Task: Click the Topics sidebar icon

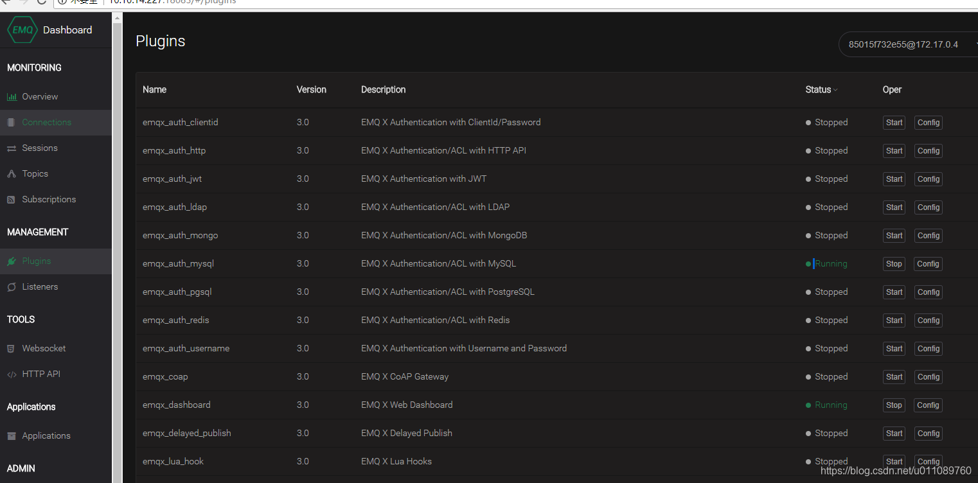Action: coord(12,174)
